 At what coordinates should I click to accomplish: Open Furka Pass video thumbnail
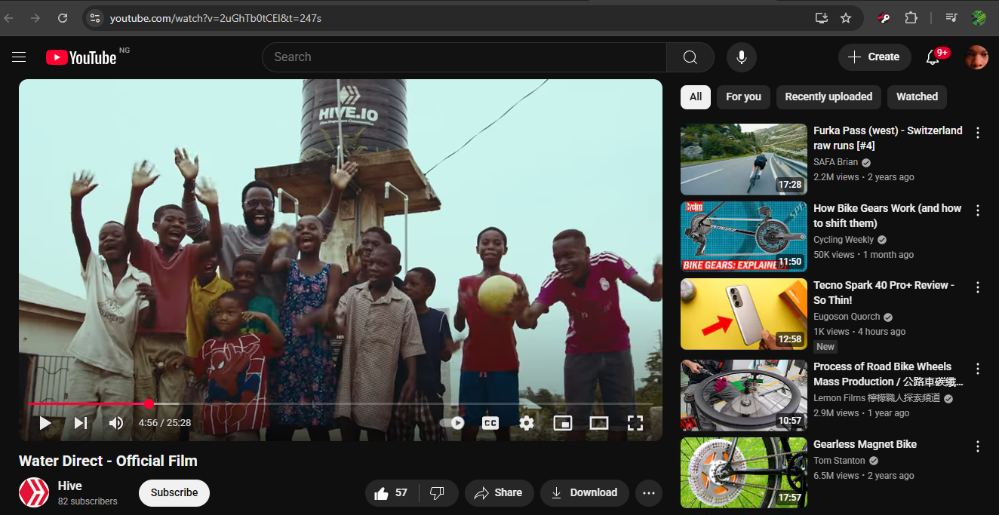pyautogui.click(x=744, y=159)
